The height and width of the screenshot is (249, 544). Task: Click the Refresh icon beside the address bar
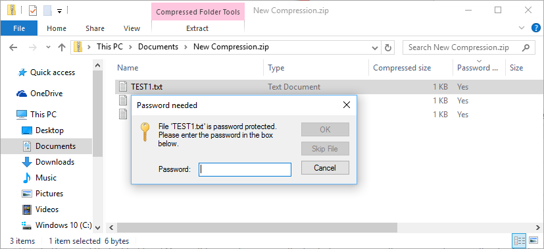388,47
